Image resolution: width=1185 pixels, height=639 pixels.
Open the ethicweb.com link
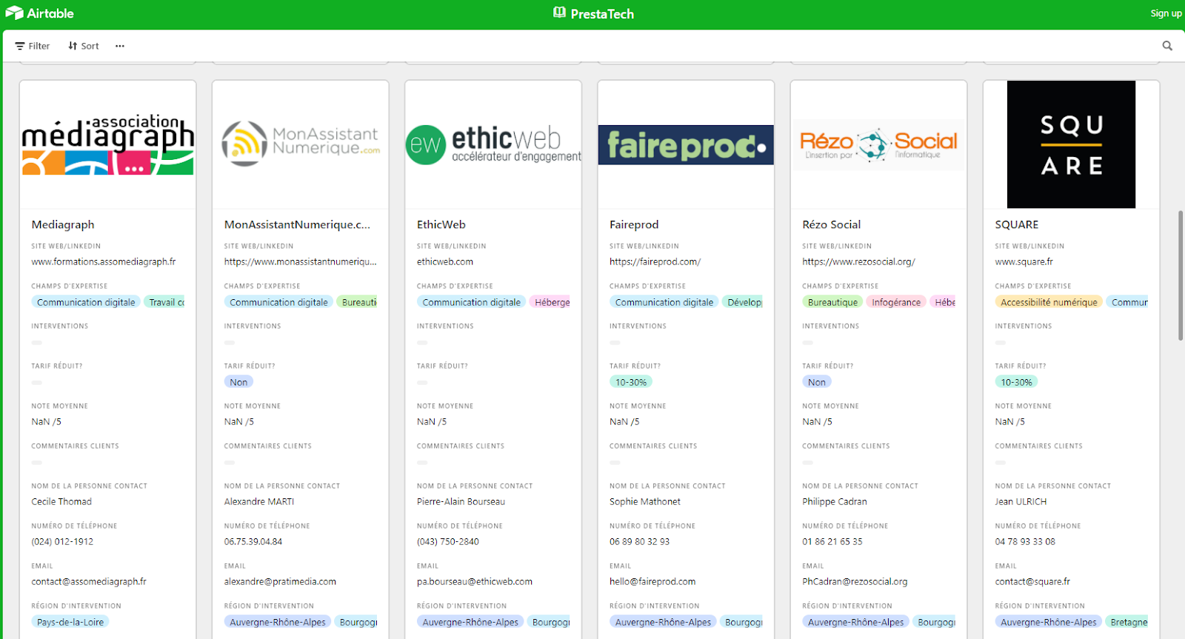point(445,261)
